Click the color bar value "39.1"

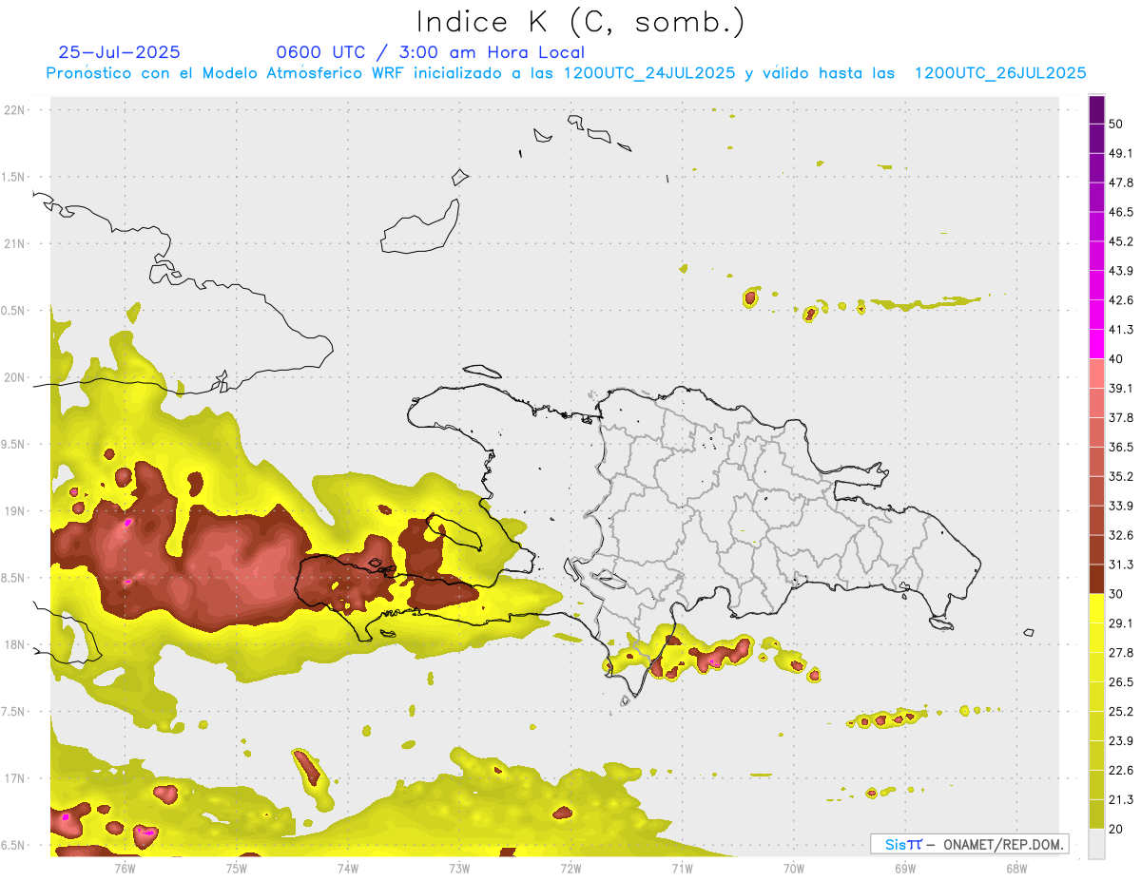[1121, 388]
